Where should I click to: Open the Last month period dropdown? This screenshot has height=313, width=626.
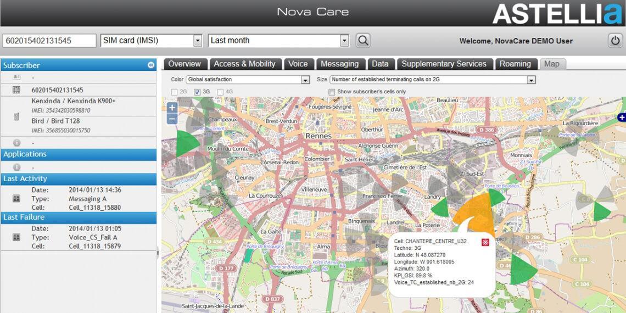click(x=344, y=40)
